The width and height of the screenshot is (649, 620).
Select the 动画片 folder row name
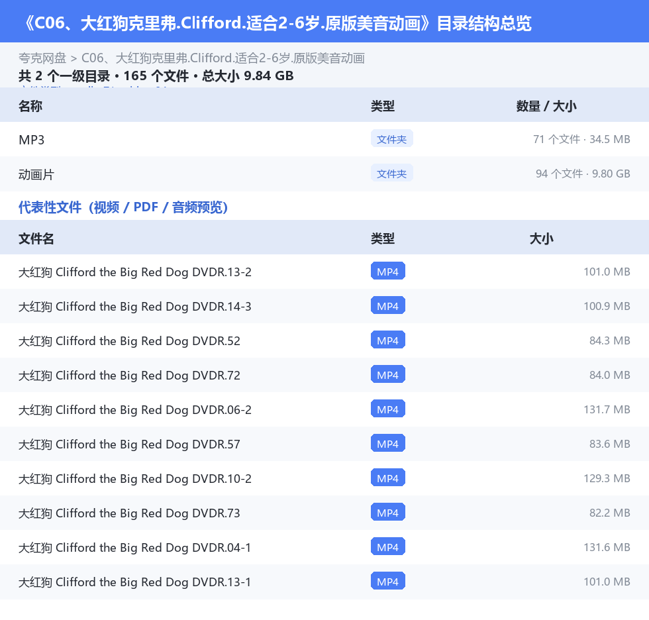(x=36, y=174)
